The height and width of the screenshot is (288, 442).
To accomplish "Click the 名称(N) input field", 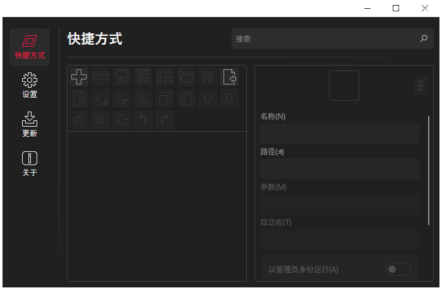I will pos(340,134).
